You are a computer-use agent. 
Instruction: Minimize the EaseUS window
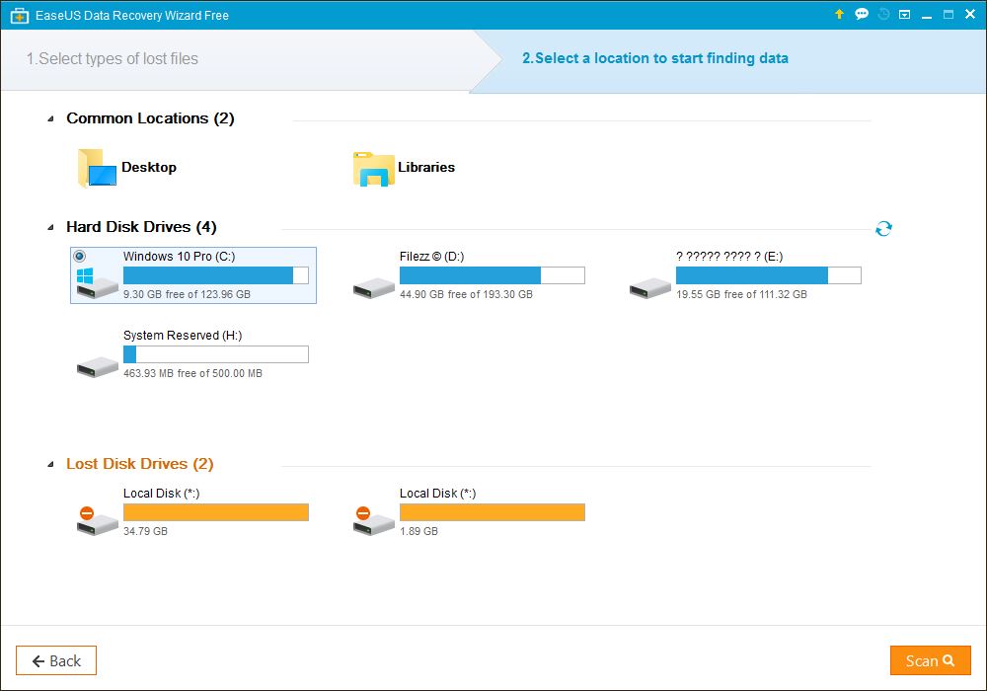927,15
